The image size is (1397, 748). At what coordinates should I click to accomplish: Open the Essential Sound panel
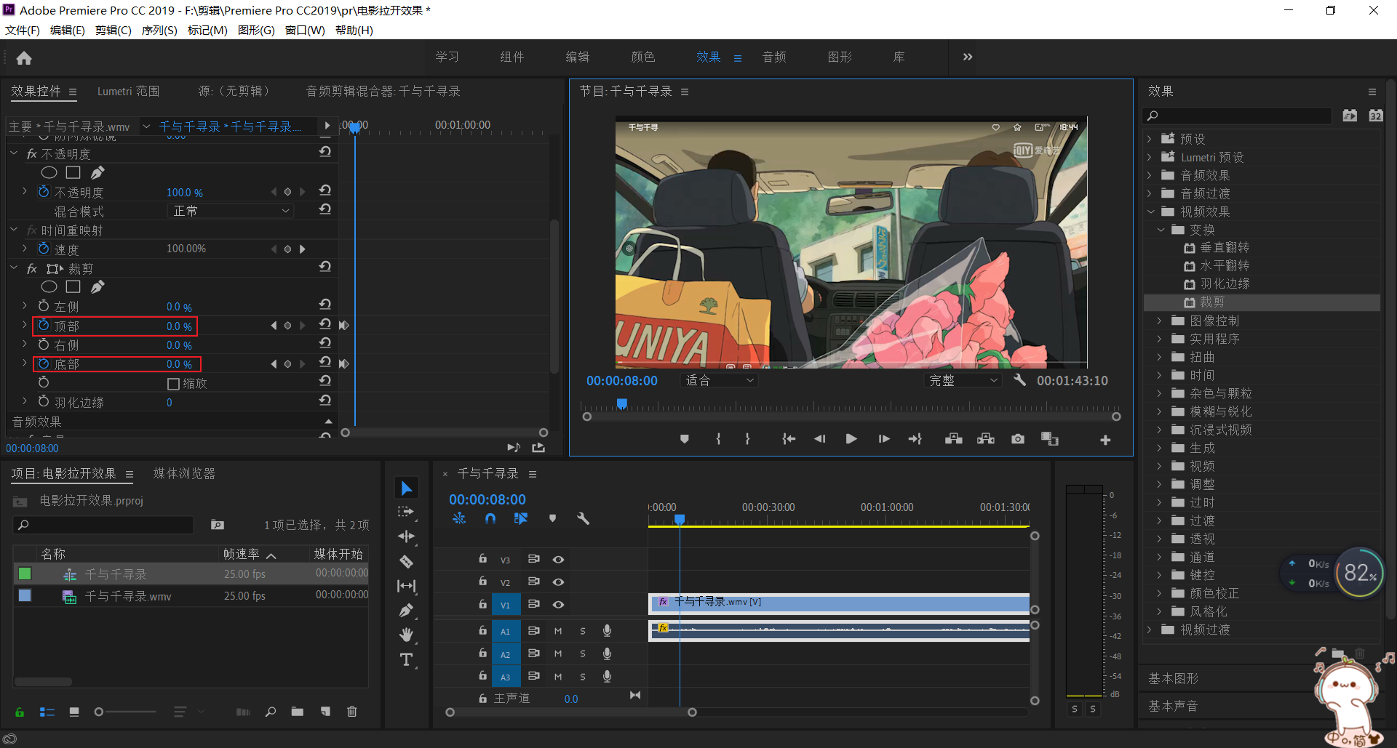(1173, 706)
